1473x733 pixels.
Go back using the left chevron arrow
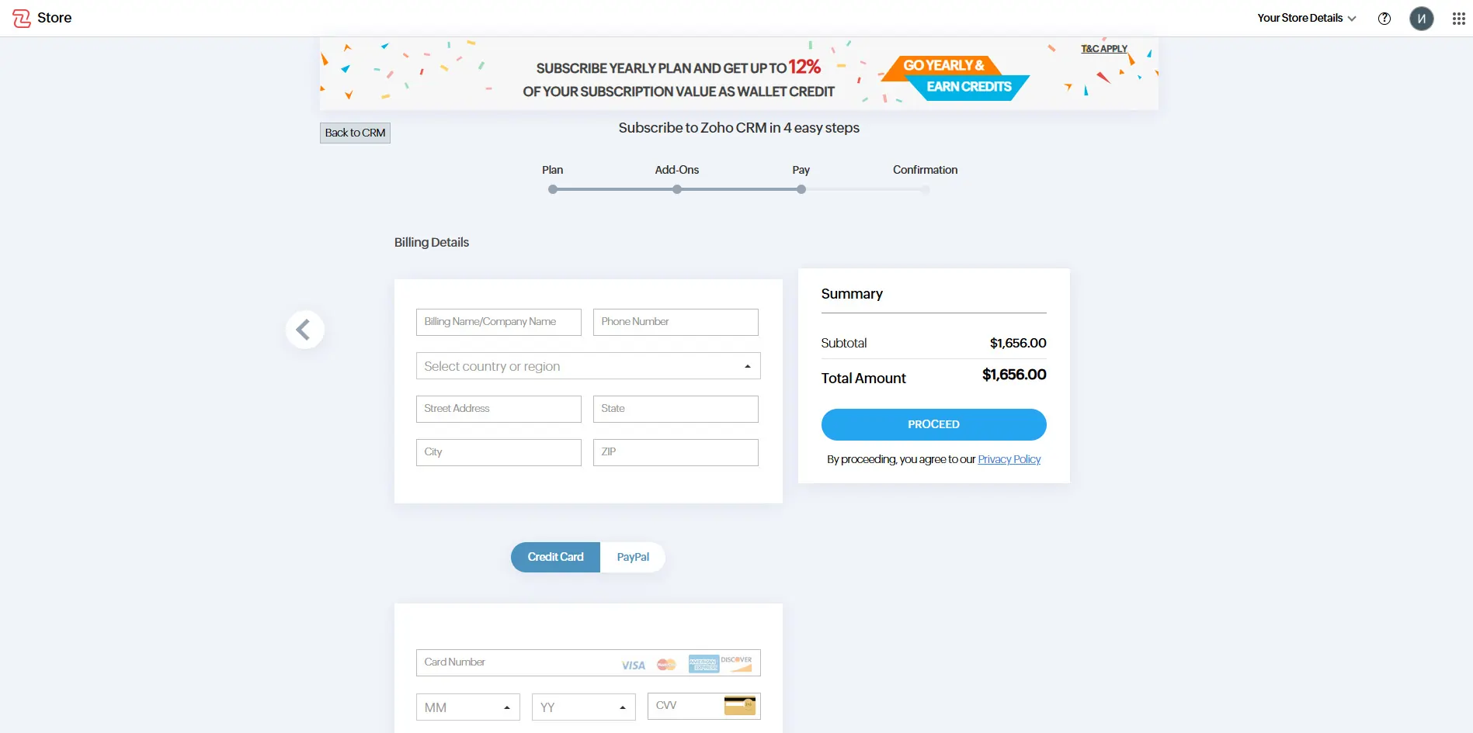304,330
